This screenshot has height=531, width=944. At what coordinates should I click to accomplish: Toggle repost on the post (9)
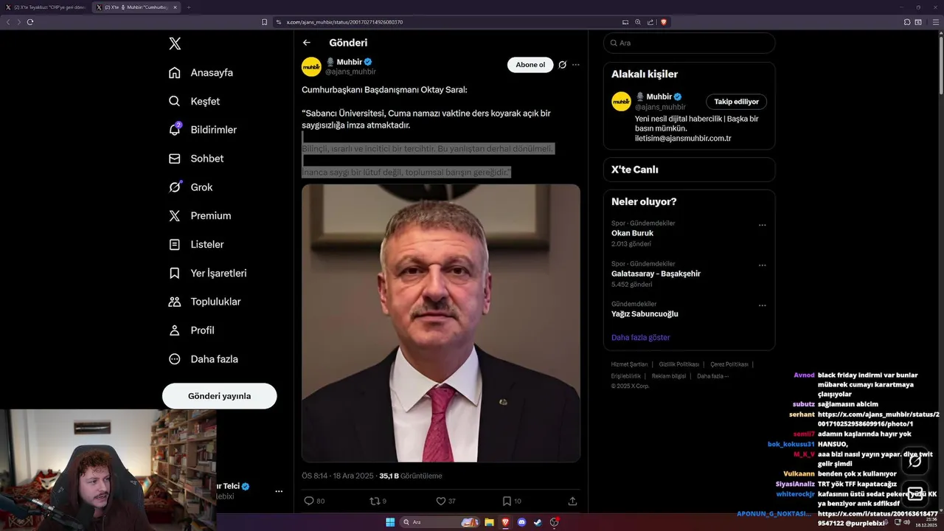pos(378,501)
